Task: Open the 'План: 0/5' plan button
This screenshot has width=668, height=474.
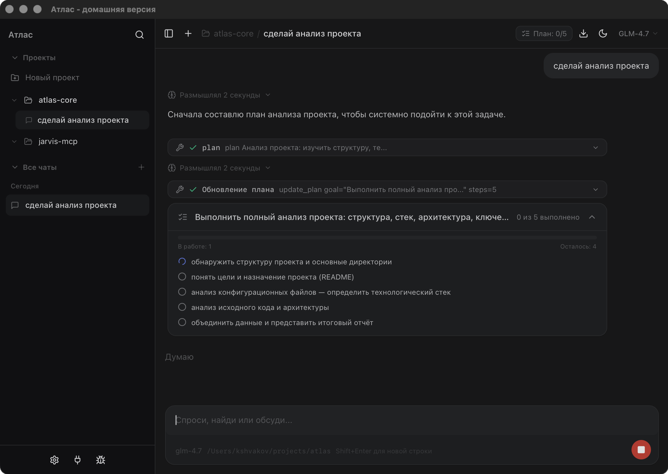Action: click(544, 33)
